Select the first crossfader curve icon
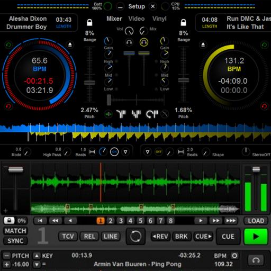Viewport: 271px width, 271px height. coord(121,114)
